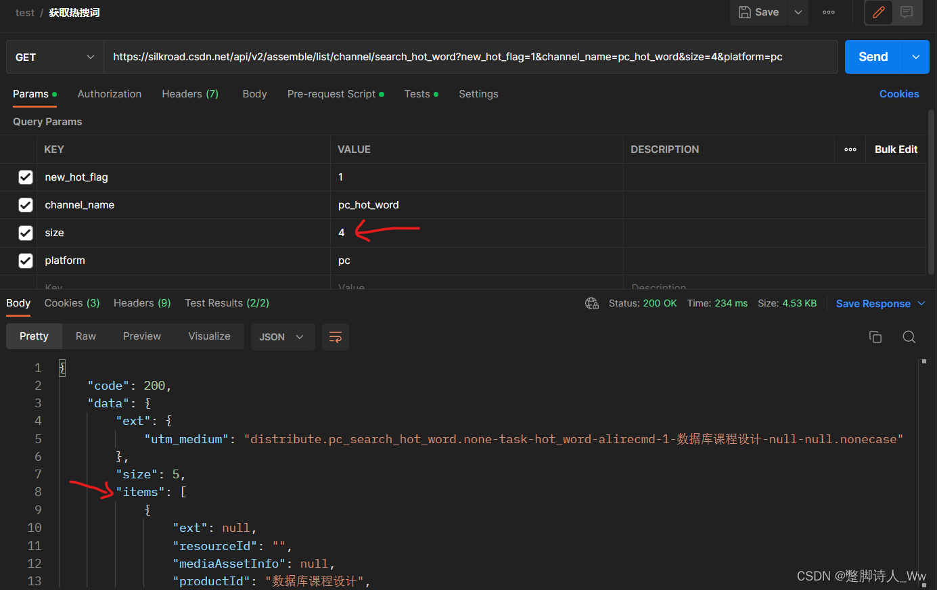Switch to the Authorization tab

(x=110, y=94)
